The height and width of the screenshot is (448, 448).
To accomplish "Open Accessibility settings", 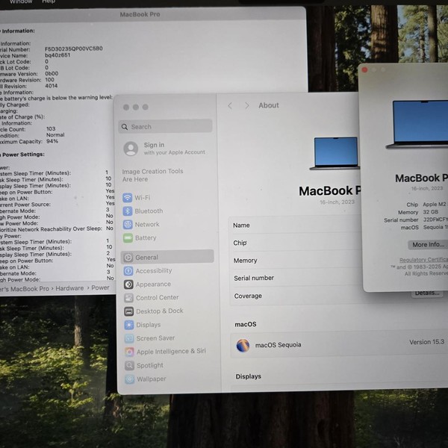I will (153, 271).
